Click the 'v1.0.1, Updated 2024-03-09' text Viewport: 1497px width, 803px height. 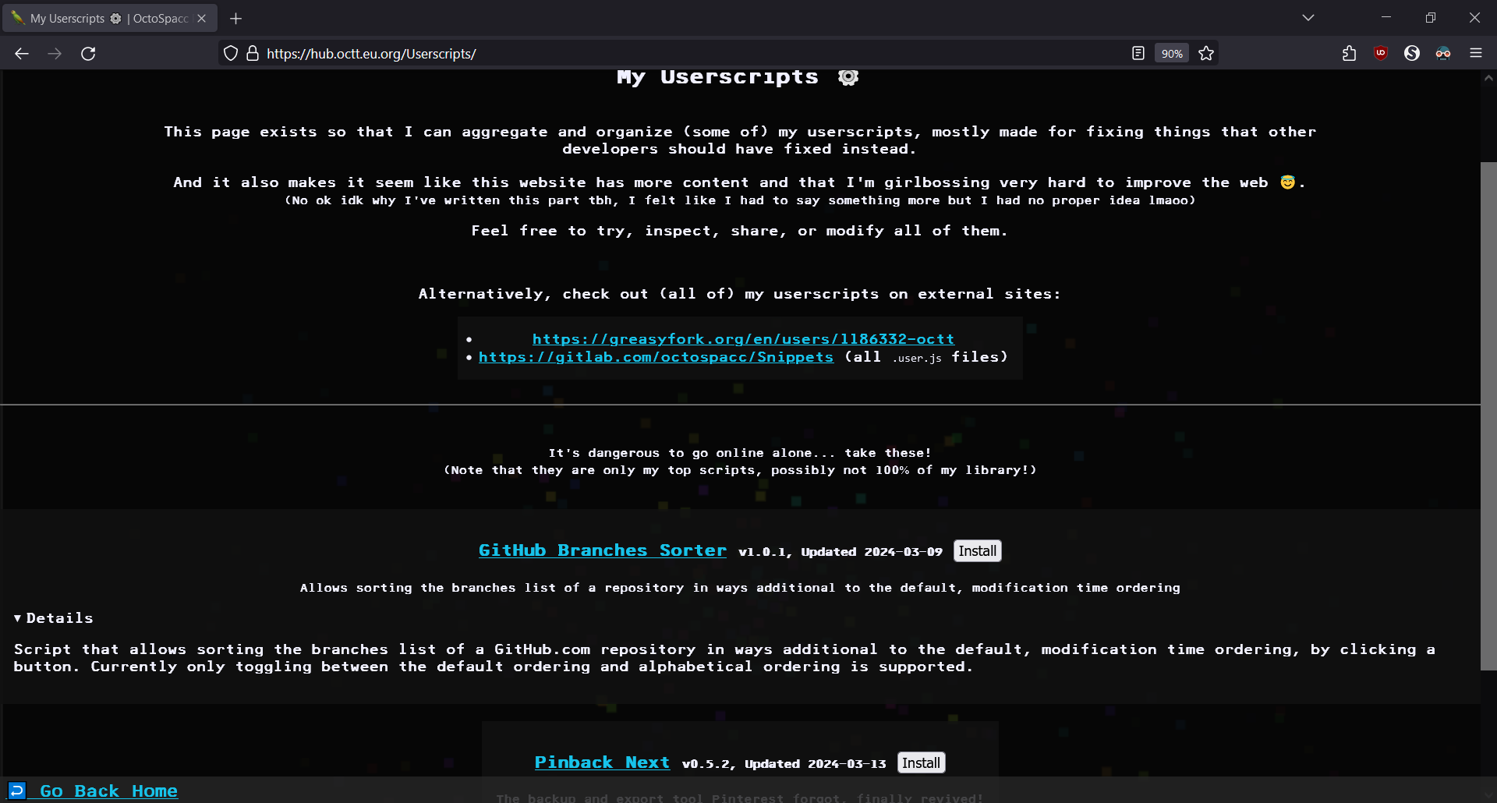[x=841, y=552]
